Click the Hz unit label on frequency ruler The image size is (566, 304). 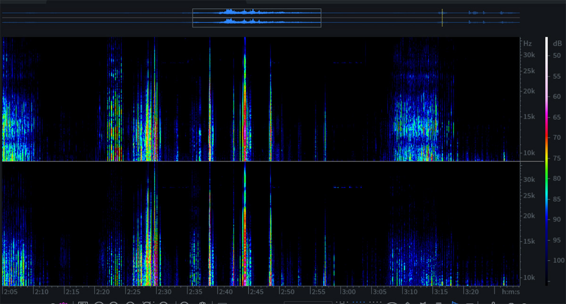point(527,43)
